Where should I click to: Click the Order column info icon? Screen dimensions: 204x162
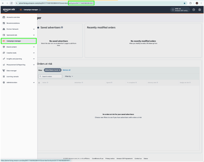click(x=48, y=83)
